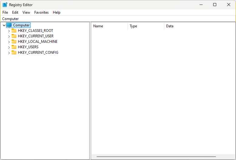Sort by the Type column header
Screen dimensions: 236x160
[x=146, y=26]
